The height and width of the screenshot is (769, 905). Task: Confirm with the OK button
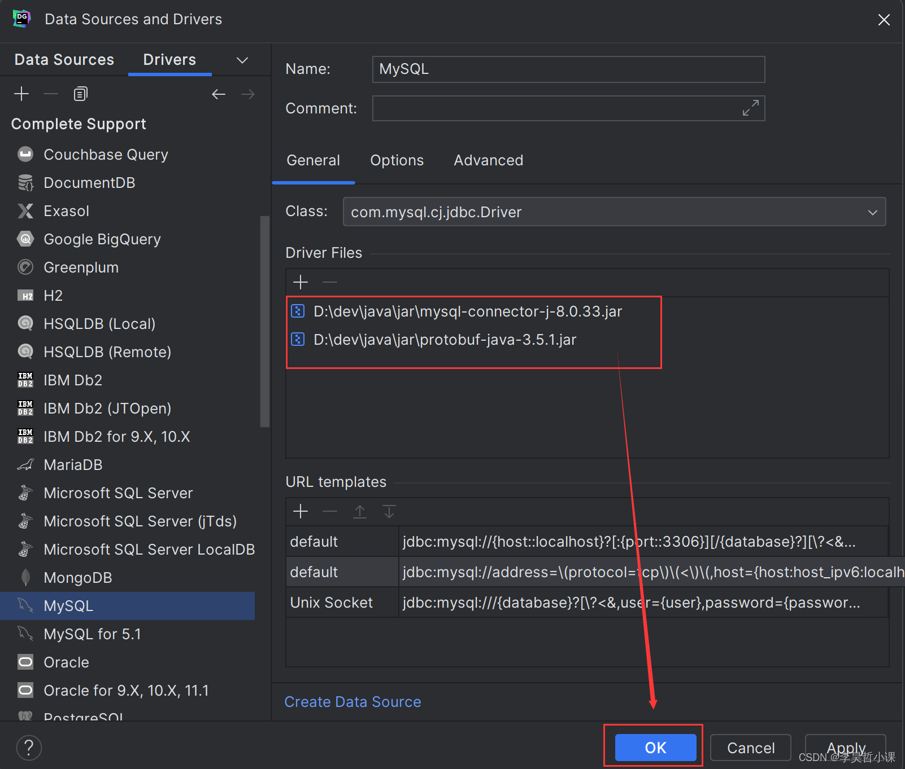(655, 748)
